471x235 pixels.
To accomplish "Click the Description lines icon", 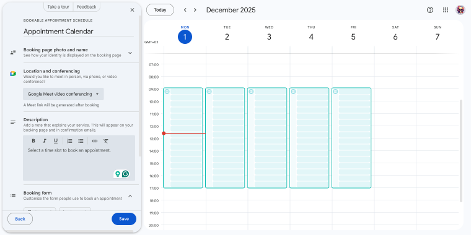I will pyautogui.click(x=13, y=122).
